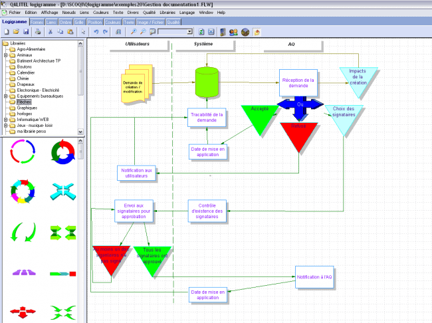Open the Noeuds menu
Screen dimensions: 432x323
(x=68, y=13)
